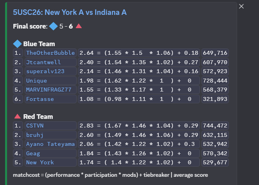The image size is (259, 185).
Task: Open TheOtherBubble player profile link
Action: (x=50, y=53)
